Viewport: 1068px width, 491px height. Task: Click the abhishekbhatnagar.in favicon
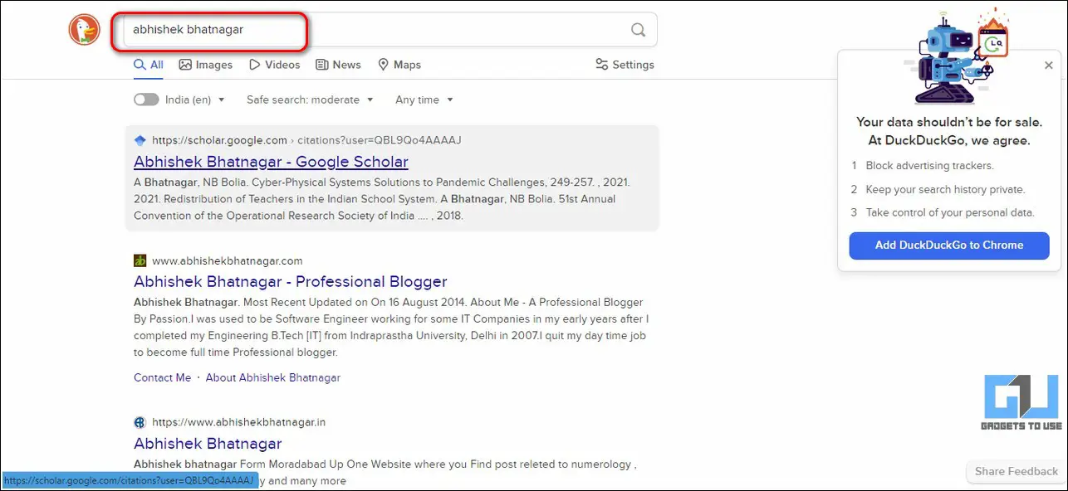pyautogui.click(x=140, y=422)
